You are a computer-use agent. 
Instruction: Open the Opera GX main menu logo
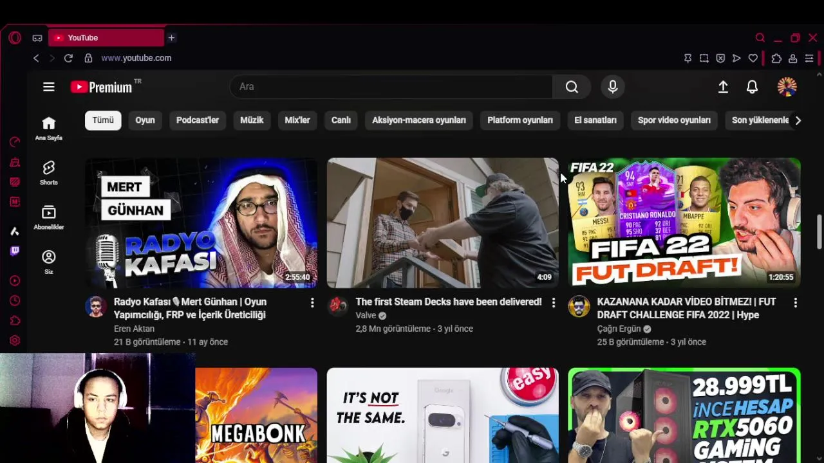tap(15, 38)
